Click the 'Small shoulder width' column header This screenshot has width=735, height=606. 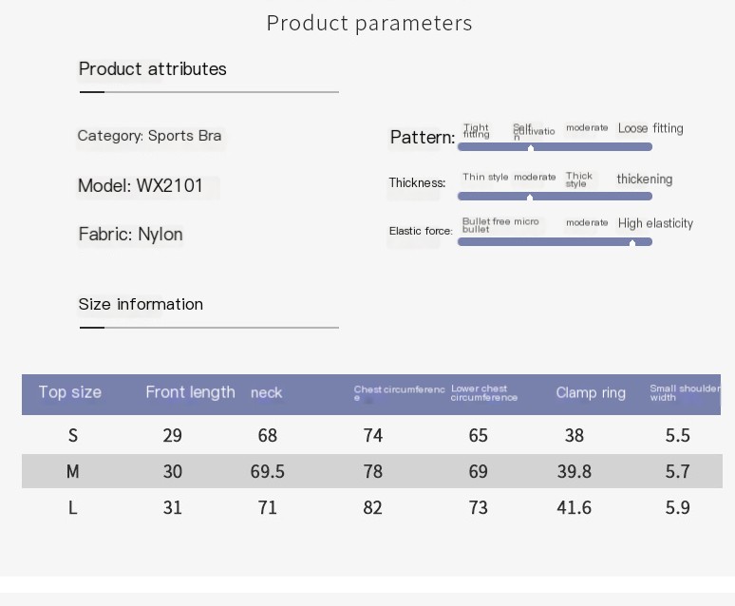[685, 393]
